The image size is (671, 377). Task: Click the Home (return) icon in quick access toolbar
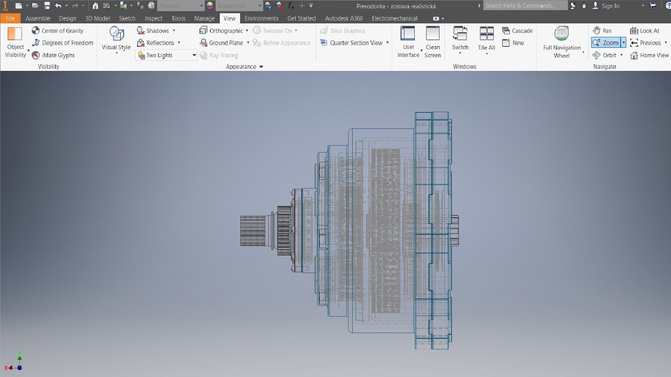[x=95, y=6]
